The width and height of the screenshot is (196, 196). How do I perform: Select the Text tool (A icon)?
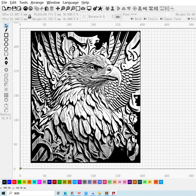coord(6,58)
